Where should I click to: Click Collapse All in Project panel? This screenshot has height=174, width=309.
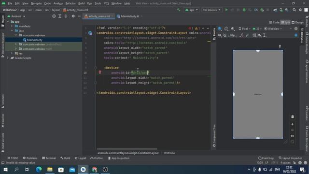(66, 16)
